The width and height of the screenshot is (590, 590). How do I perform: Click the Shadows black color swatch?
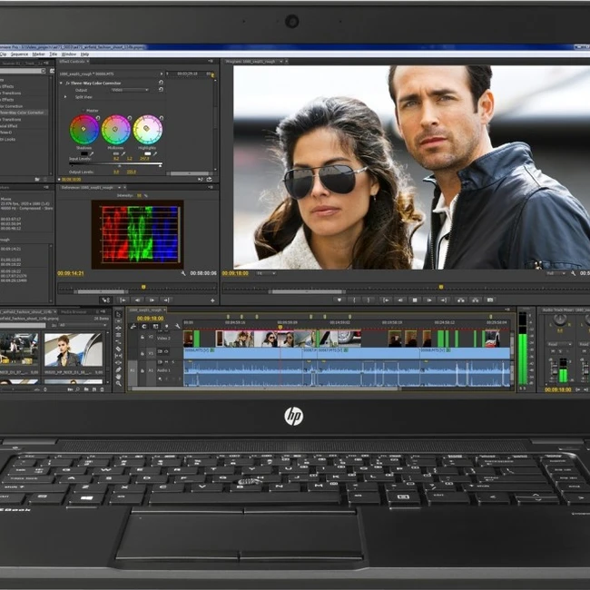84,153
